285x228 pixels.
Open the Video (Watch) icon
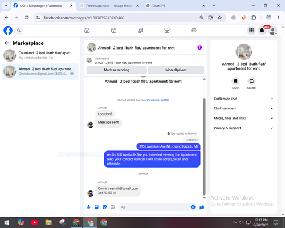(113, 30)
